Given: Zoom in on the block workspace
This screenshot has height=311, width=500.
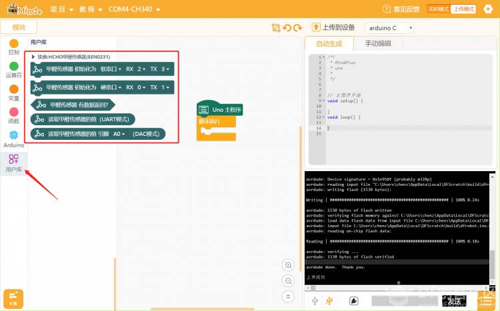Looking at the screenshot, I should click(x=288, y=265).
